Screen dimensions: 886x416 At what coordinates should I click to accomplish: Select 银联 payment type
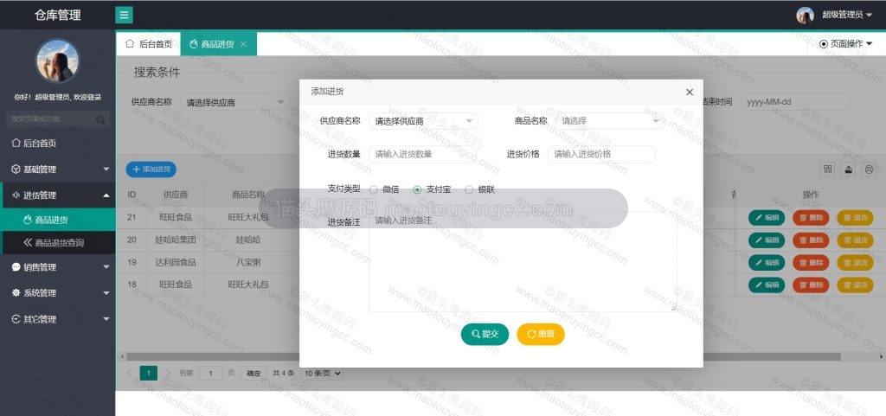[x=479, y=189]
